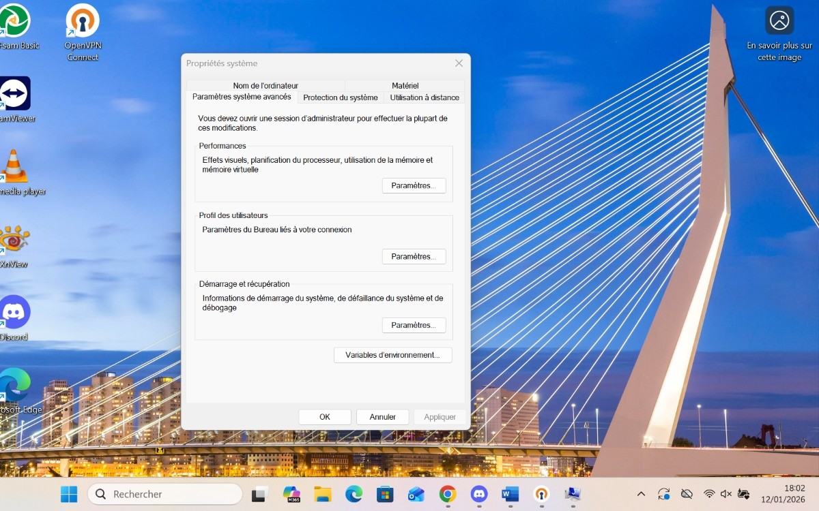Click the "Variables d'environnement..." button
The height and width of the screenshot is (511, 819).
coord(392,355)
